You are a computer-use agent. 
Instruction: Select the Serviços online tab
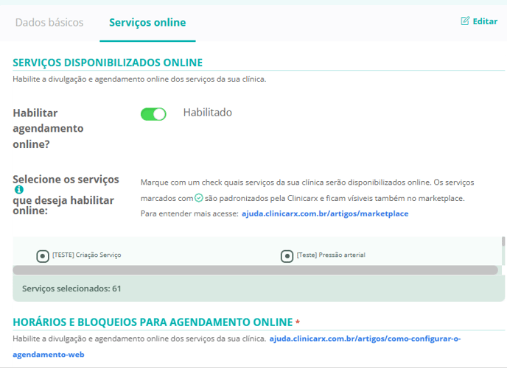147,22
